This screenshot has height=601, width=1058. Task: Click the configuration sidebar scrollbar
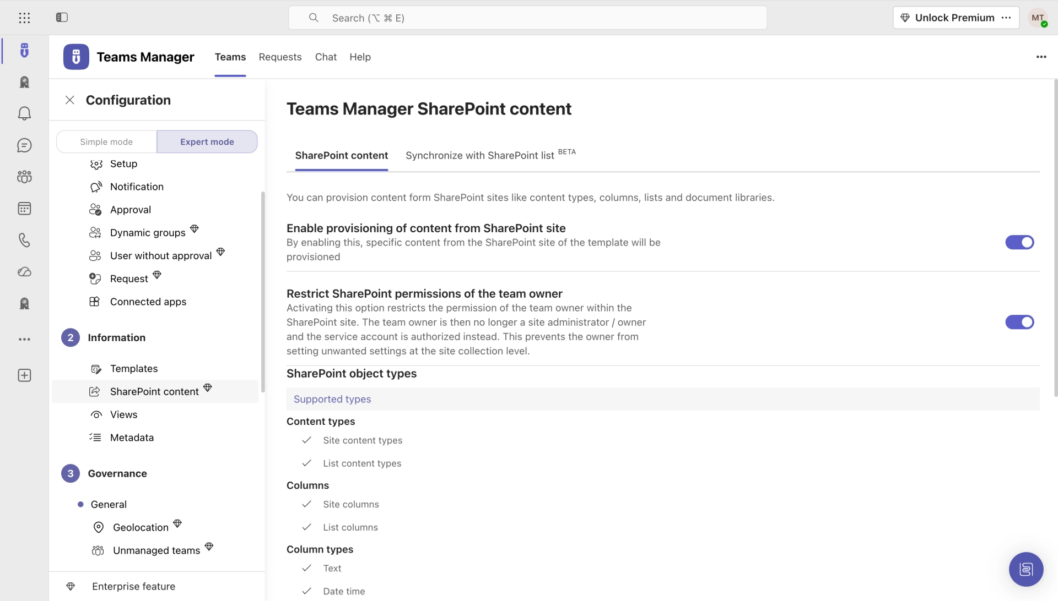pyautogui.click(x=263, y=292)
